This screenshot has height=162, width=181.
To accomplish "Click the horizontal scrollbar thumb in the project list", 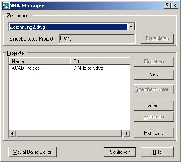I will pos(69,133).
